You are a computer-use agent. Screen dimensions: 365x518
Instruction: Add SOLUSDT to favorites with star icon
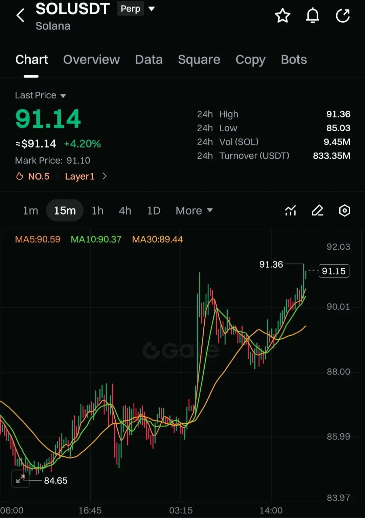tap(282, 16)
